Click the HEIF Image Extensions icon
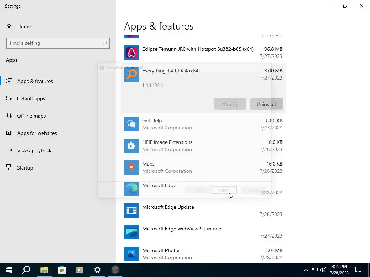Screen dimensions: 370x277 (x=132, y=146)
